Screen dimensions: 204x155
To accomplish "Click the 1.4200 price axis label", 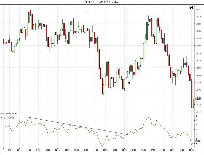I will pyautogui.click(x=198, y=68).
